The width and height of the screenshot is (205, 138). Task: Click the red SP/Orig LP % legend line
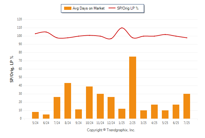[112, 8]
